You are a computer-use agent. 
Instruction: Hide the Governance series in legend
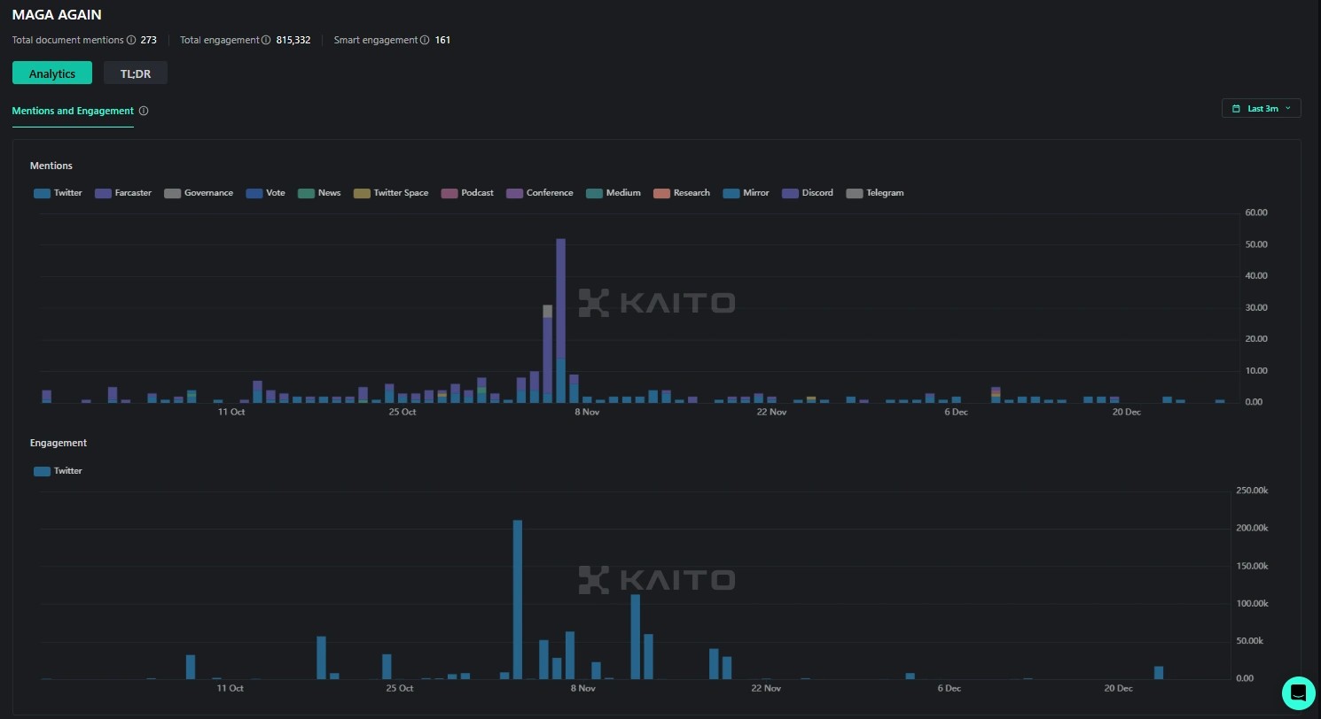(x=199, y=193)
